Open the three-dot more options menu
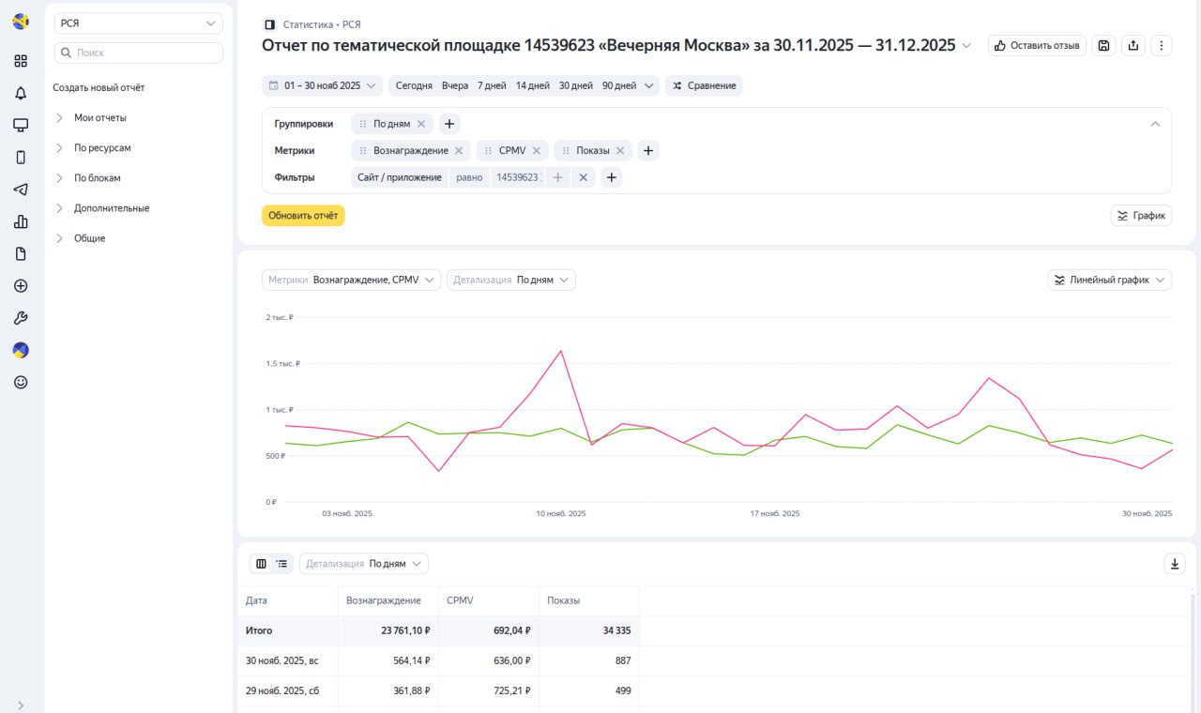The height and width of the screenshot is (713, 1201). pyautogui.click(x=1162, y=45)
